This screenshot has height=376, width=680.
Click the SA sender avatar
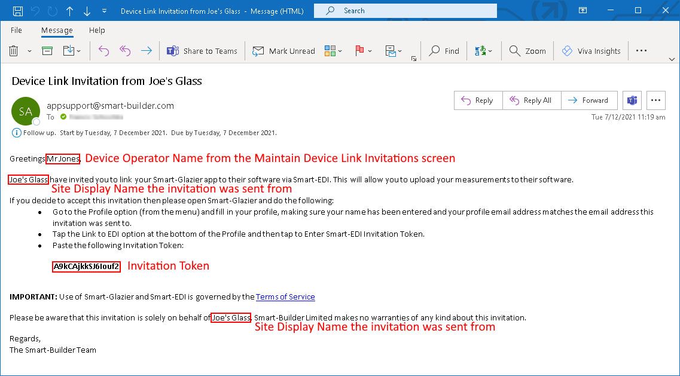click(x=26, y=111)
